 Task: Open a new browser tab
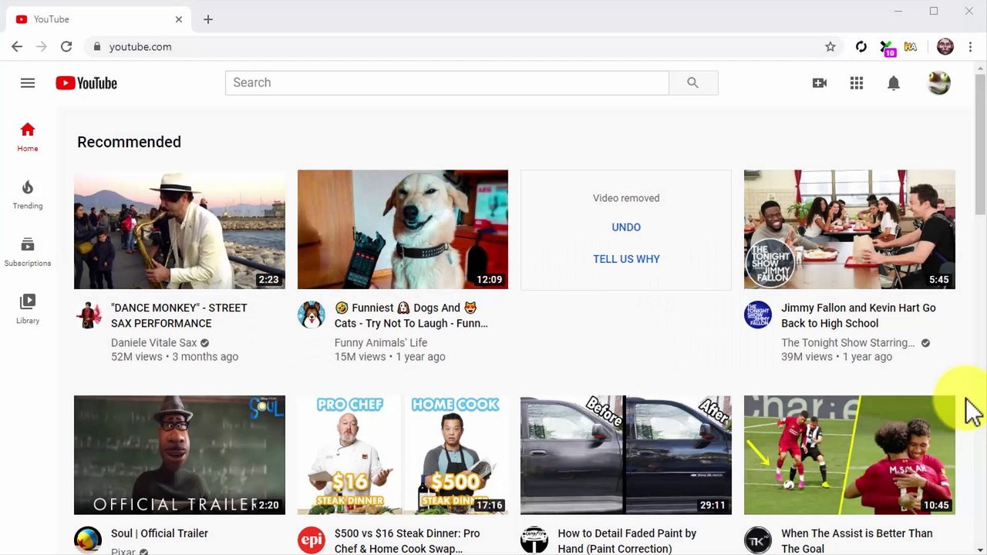(x=208, y=19)
